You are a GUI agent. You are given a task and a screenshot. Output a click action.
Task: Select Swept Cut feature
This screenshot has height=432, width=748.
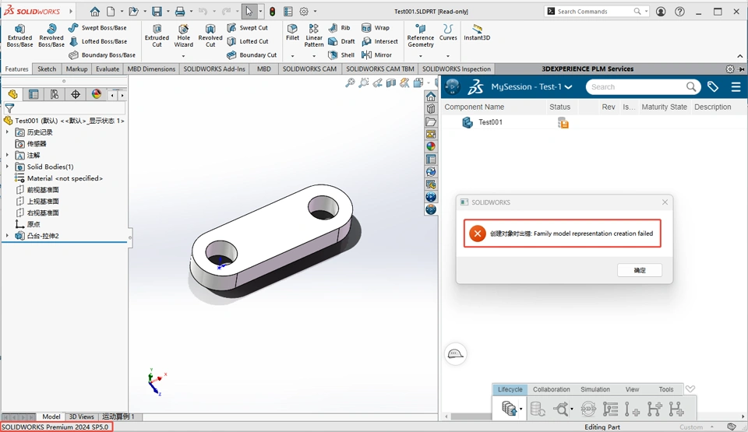[248, 28]
